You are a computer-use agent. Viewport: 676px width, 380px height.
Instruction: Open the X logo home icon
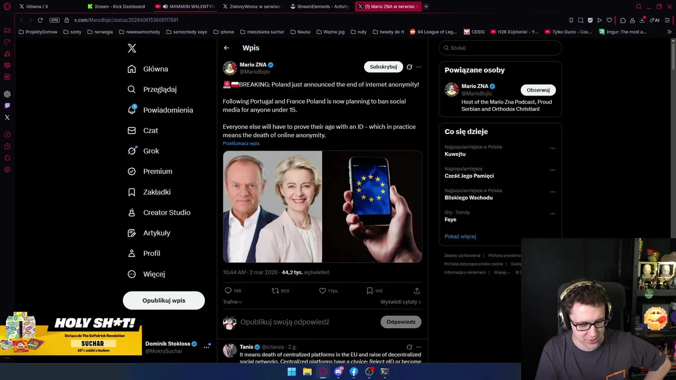tap(132, 49)
